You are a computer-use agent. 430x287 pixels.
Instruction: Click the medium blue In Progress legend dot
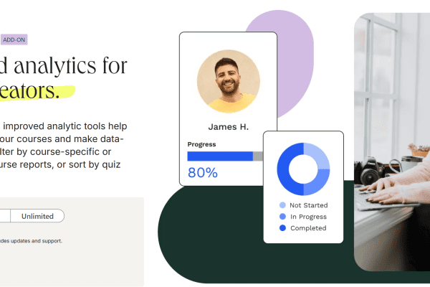coord(282,217)
